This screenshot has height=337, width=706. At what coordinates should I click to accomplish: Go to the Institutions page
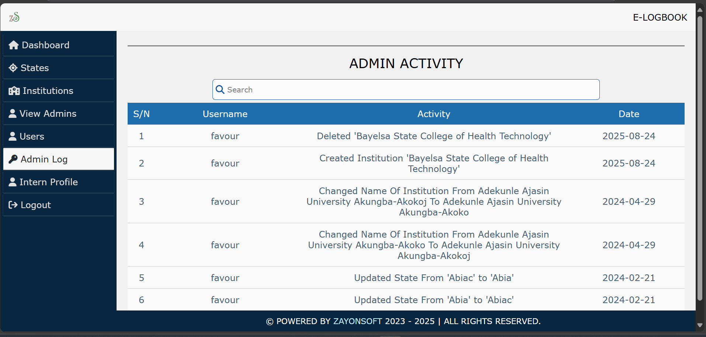point(48,91)
